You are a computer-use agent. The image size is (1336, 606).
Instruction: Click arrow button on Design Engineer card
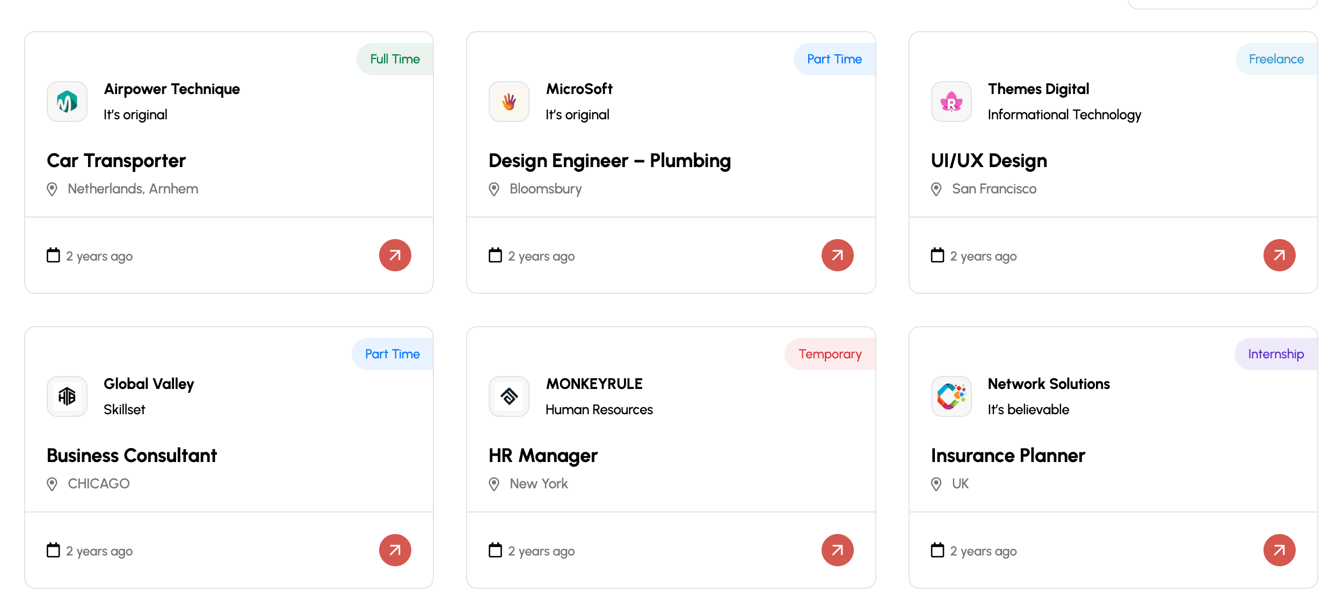837,255
